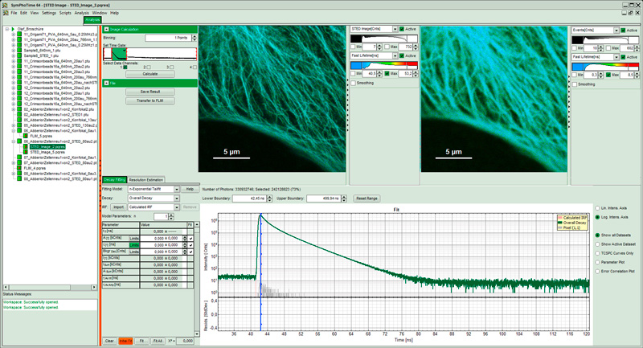Expand the 02_AbberiorZellenneu1von2_Konfokal2.ptu tree node
Screen dimensions: 643x348
(13, 109)
